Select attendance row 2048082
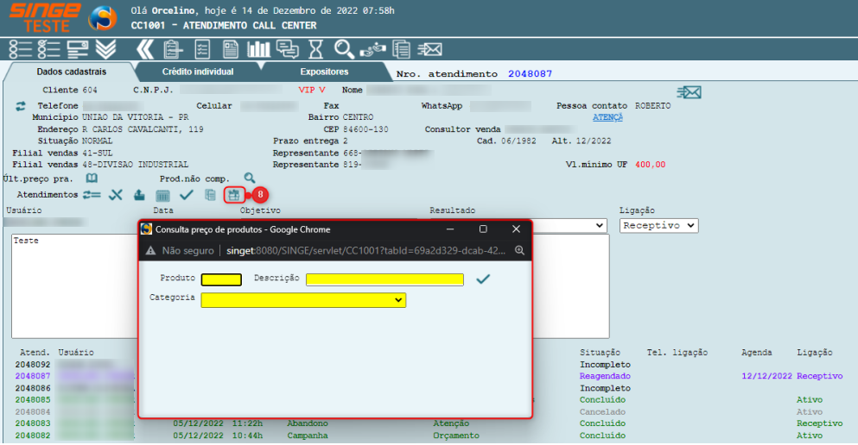The height and width of the screenshot is (445, 858). pyautogui.click(x=33, y=436)
